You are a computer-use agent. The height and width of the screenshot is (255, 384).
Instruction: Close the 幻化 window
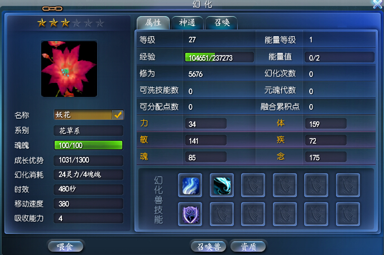tap(377, 4)
